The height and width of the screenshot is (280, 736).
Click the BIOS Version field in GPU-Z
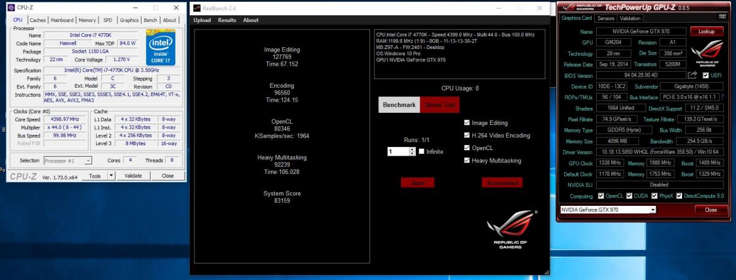(x=641, y=75)
